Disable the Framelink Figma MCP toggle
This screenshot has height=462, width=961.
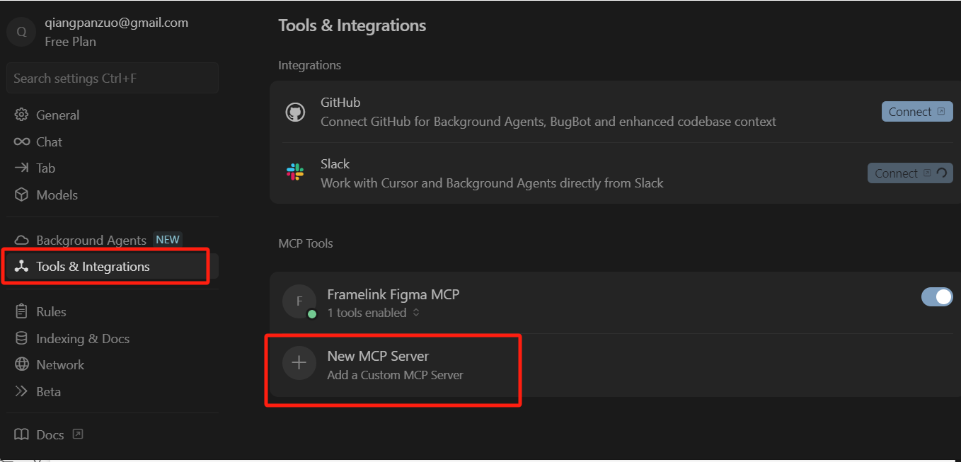pyautogui.click(x=937, y=297)
